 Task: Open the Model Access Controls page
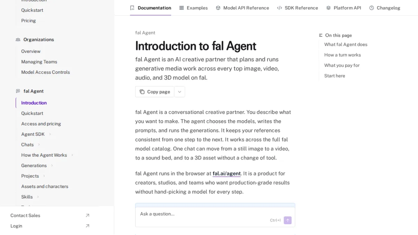(x=45, y=72)
